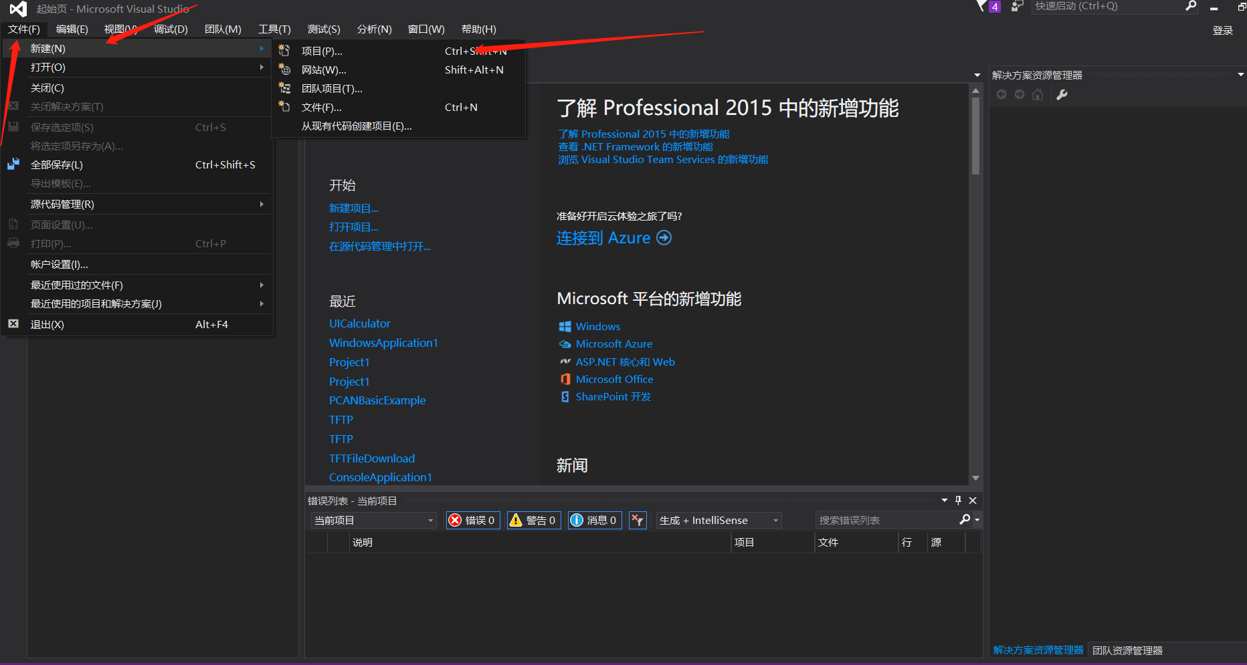Image resolution: width=1247 pixels, height=665 pixels.
Task: Open the feedback icon in title bar
Action: click(1017, 7)
